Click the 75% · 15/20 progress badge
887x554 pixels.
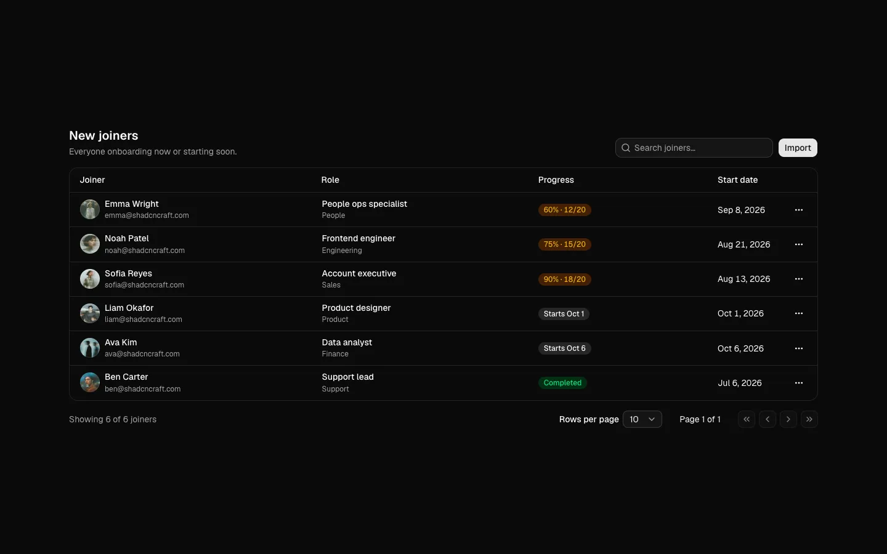pos(565,244)
